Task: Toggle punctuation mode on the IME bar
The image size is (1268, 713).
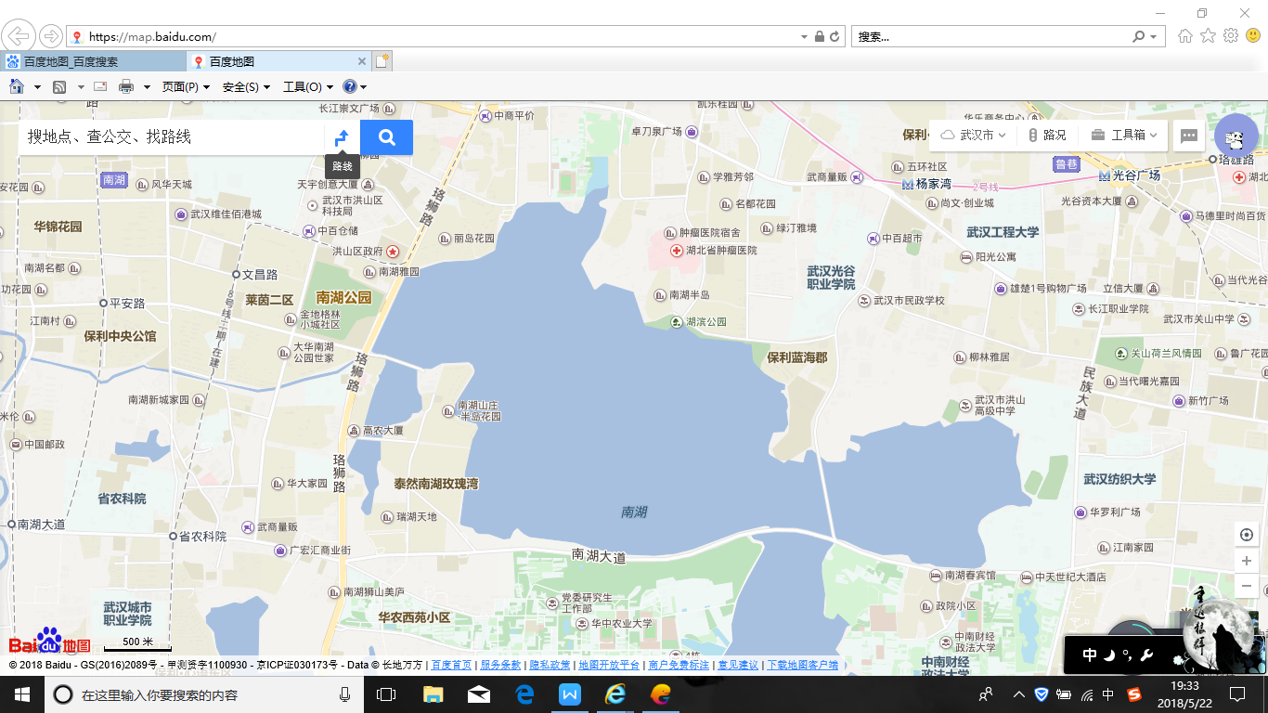Action: (x=1127, y=655)
